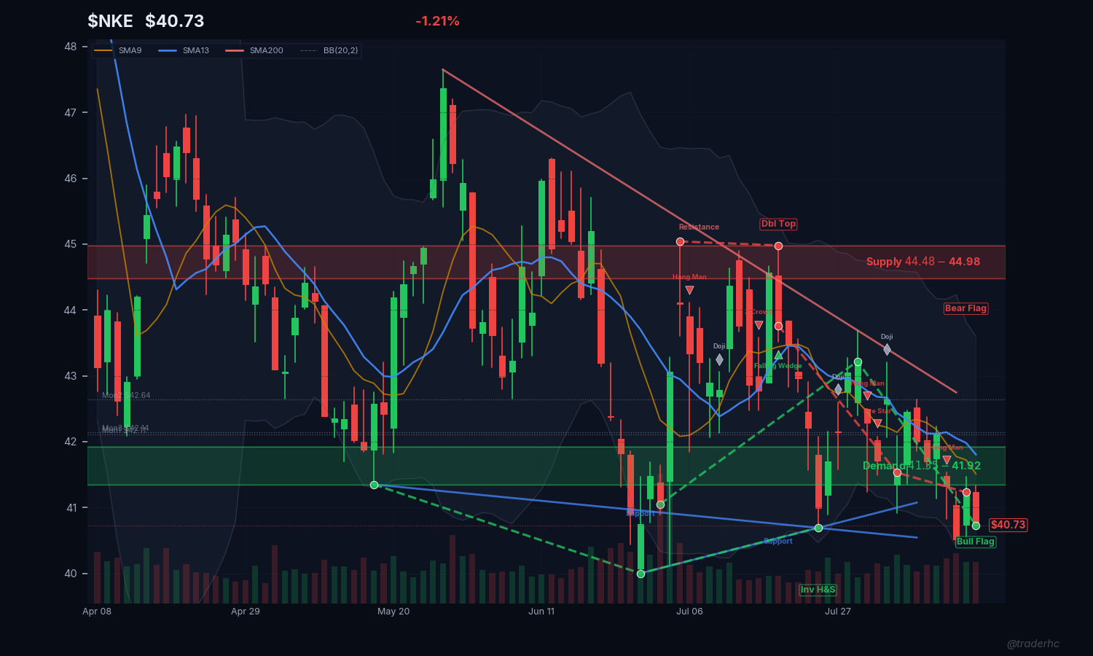Click the $NKE ticker symbol in the header
This screenshot has width=1093, height=656.
click(x=110, y=21)
